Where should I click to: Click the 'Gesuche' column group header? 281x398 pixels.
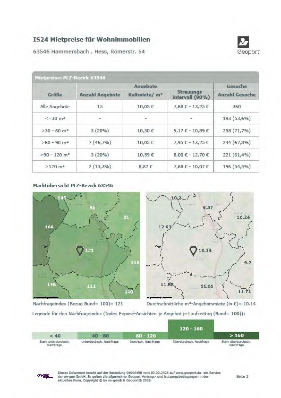click(x=237, y=86)
